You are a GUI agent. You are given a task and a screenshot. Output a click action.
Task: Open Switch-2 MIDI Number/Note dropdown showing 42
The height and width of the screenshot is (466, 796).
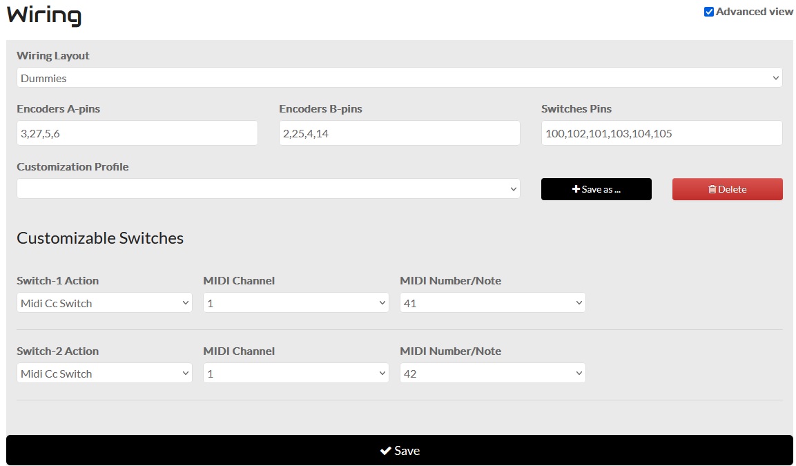(x=493, y=373)
